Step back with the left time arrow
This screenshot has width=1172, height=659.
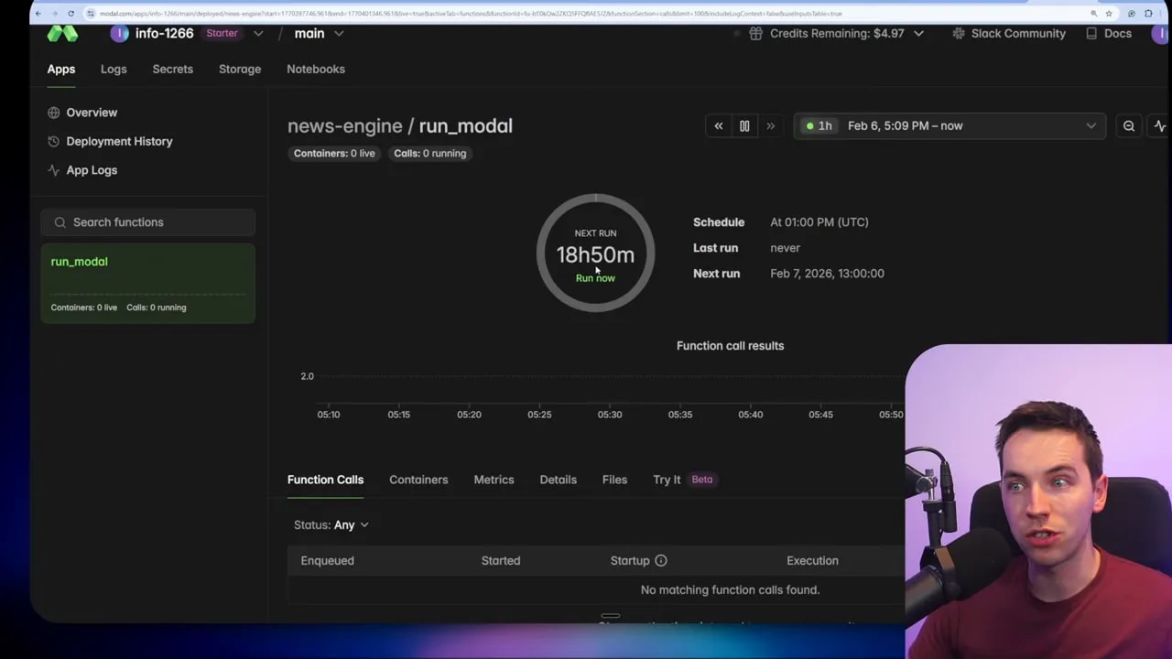tap(718, 125)
